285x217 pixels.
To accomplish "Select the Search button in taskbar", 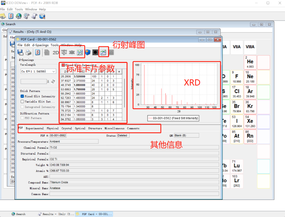I will click(x=18, y=214).
